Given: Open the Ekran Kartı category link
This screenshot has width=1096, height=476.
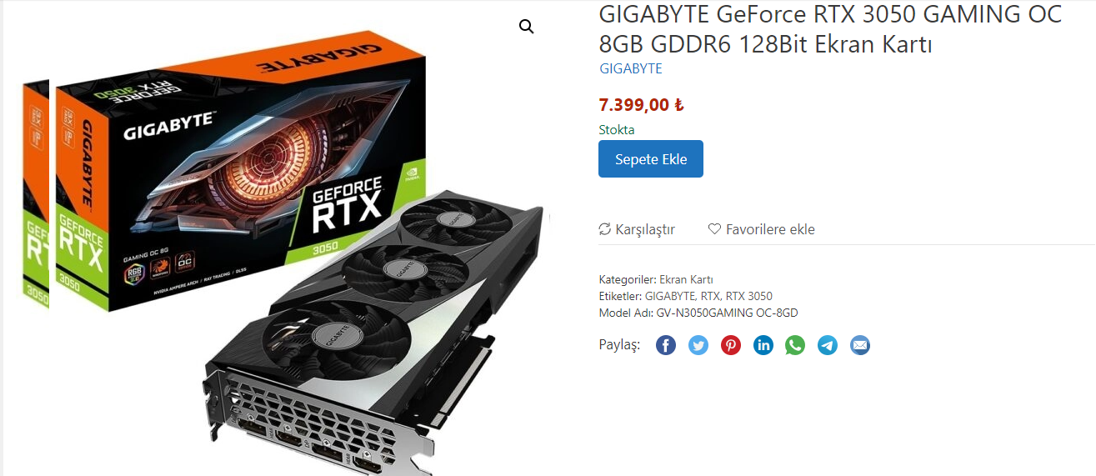Looking at the screenshot, I should pos(686,279).
